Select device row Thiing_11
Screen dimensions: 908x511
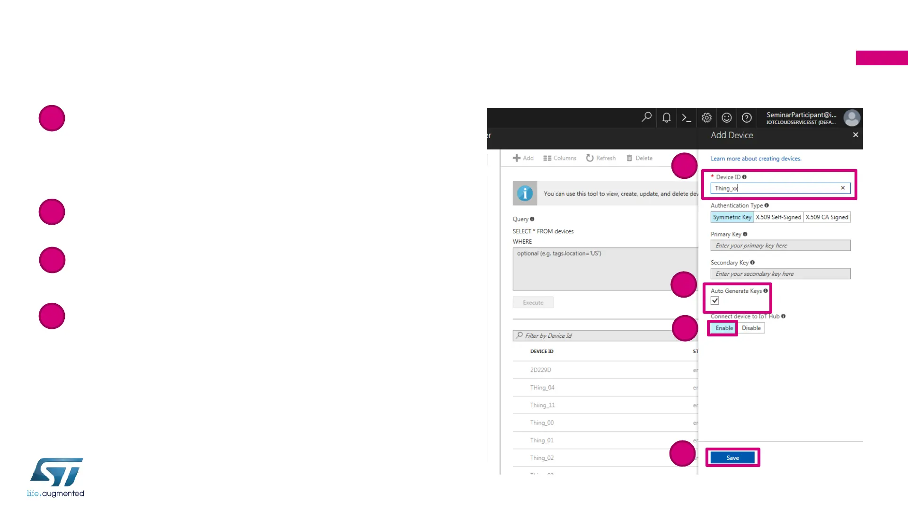pos(605,405)
